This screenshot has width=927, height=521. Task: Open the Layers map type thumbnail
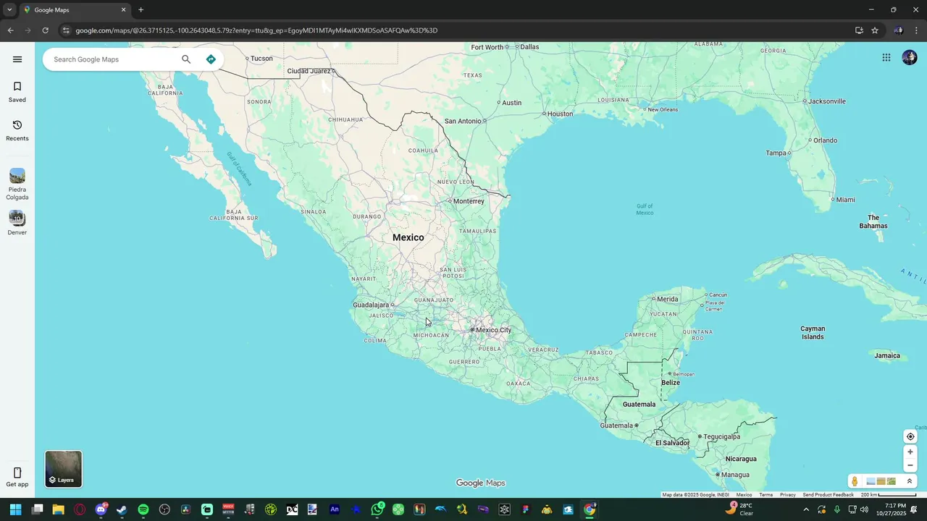pos(64,469)
